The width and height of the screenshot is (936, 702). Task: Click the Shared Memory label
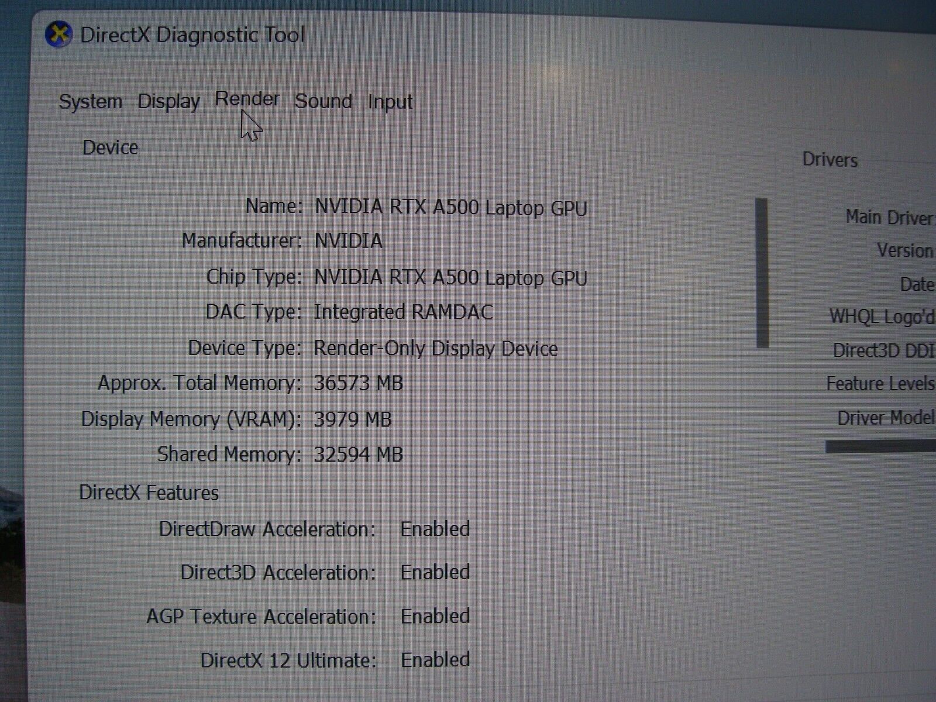pyautogui.click(x=229, y=455)
